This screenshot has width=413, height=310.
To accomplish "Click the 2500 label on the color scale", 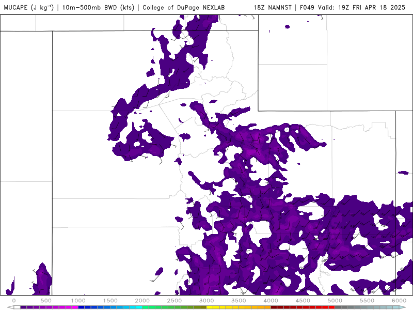I will point(174,301).
